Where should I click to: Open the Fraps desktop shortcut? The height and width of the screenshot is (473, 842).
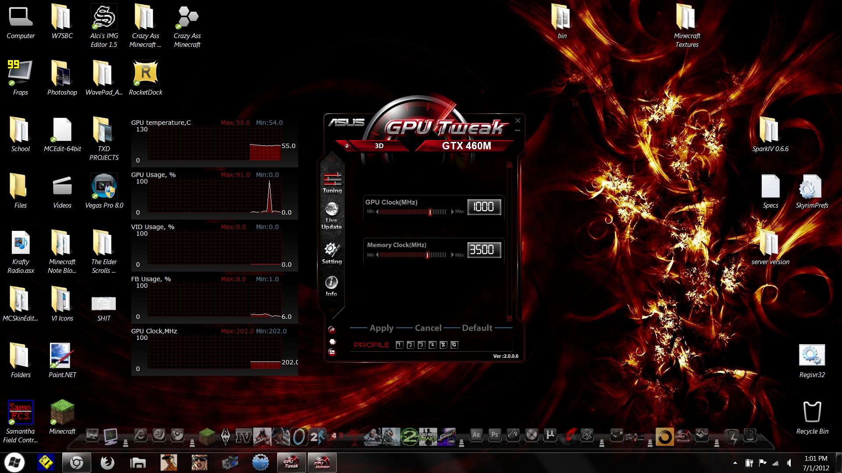coord(20,78)
